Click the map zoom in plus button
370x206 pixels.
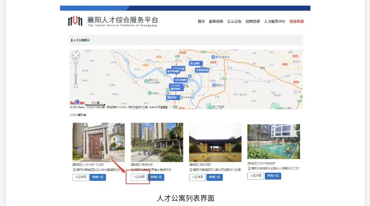[x=76, y=62]
